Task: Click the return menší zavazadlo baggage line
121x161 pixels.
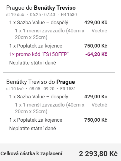Action: tap(50, 108)
